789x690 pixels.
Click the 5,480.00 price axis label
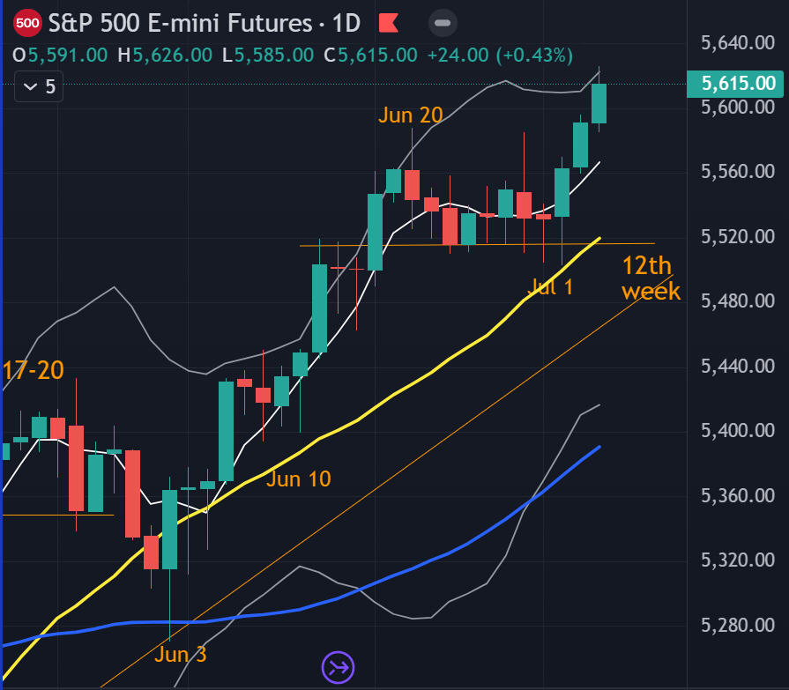(738, 300)
